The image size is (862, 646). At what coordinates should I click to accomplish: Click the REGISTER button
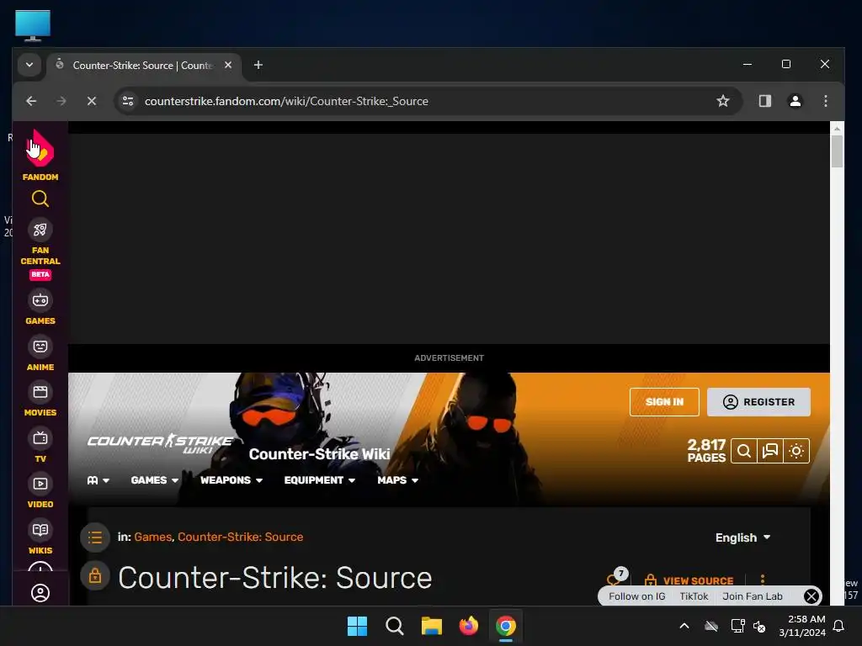tap(758, 402)
